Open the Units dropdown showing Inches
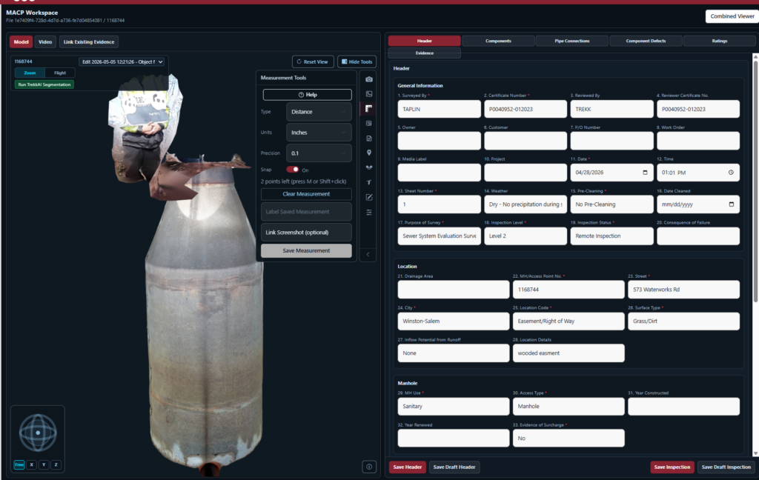This screenshot has height=480, width=759. click(319, 133)
